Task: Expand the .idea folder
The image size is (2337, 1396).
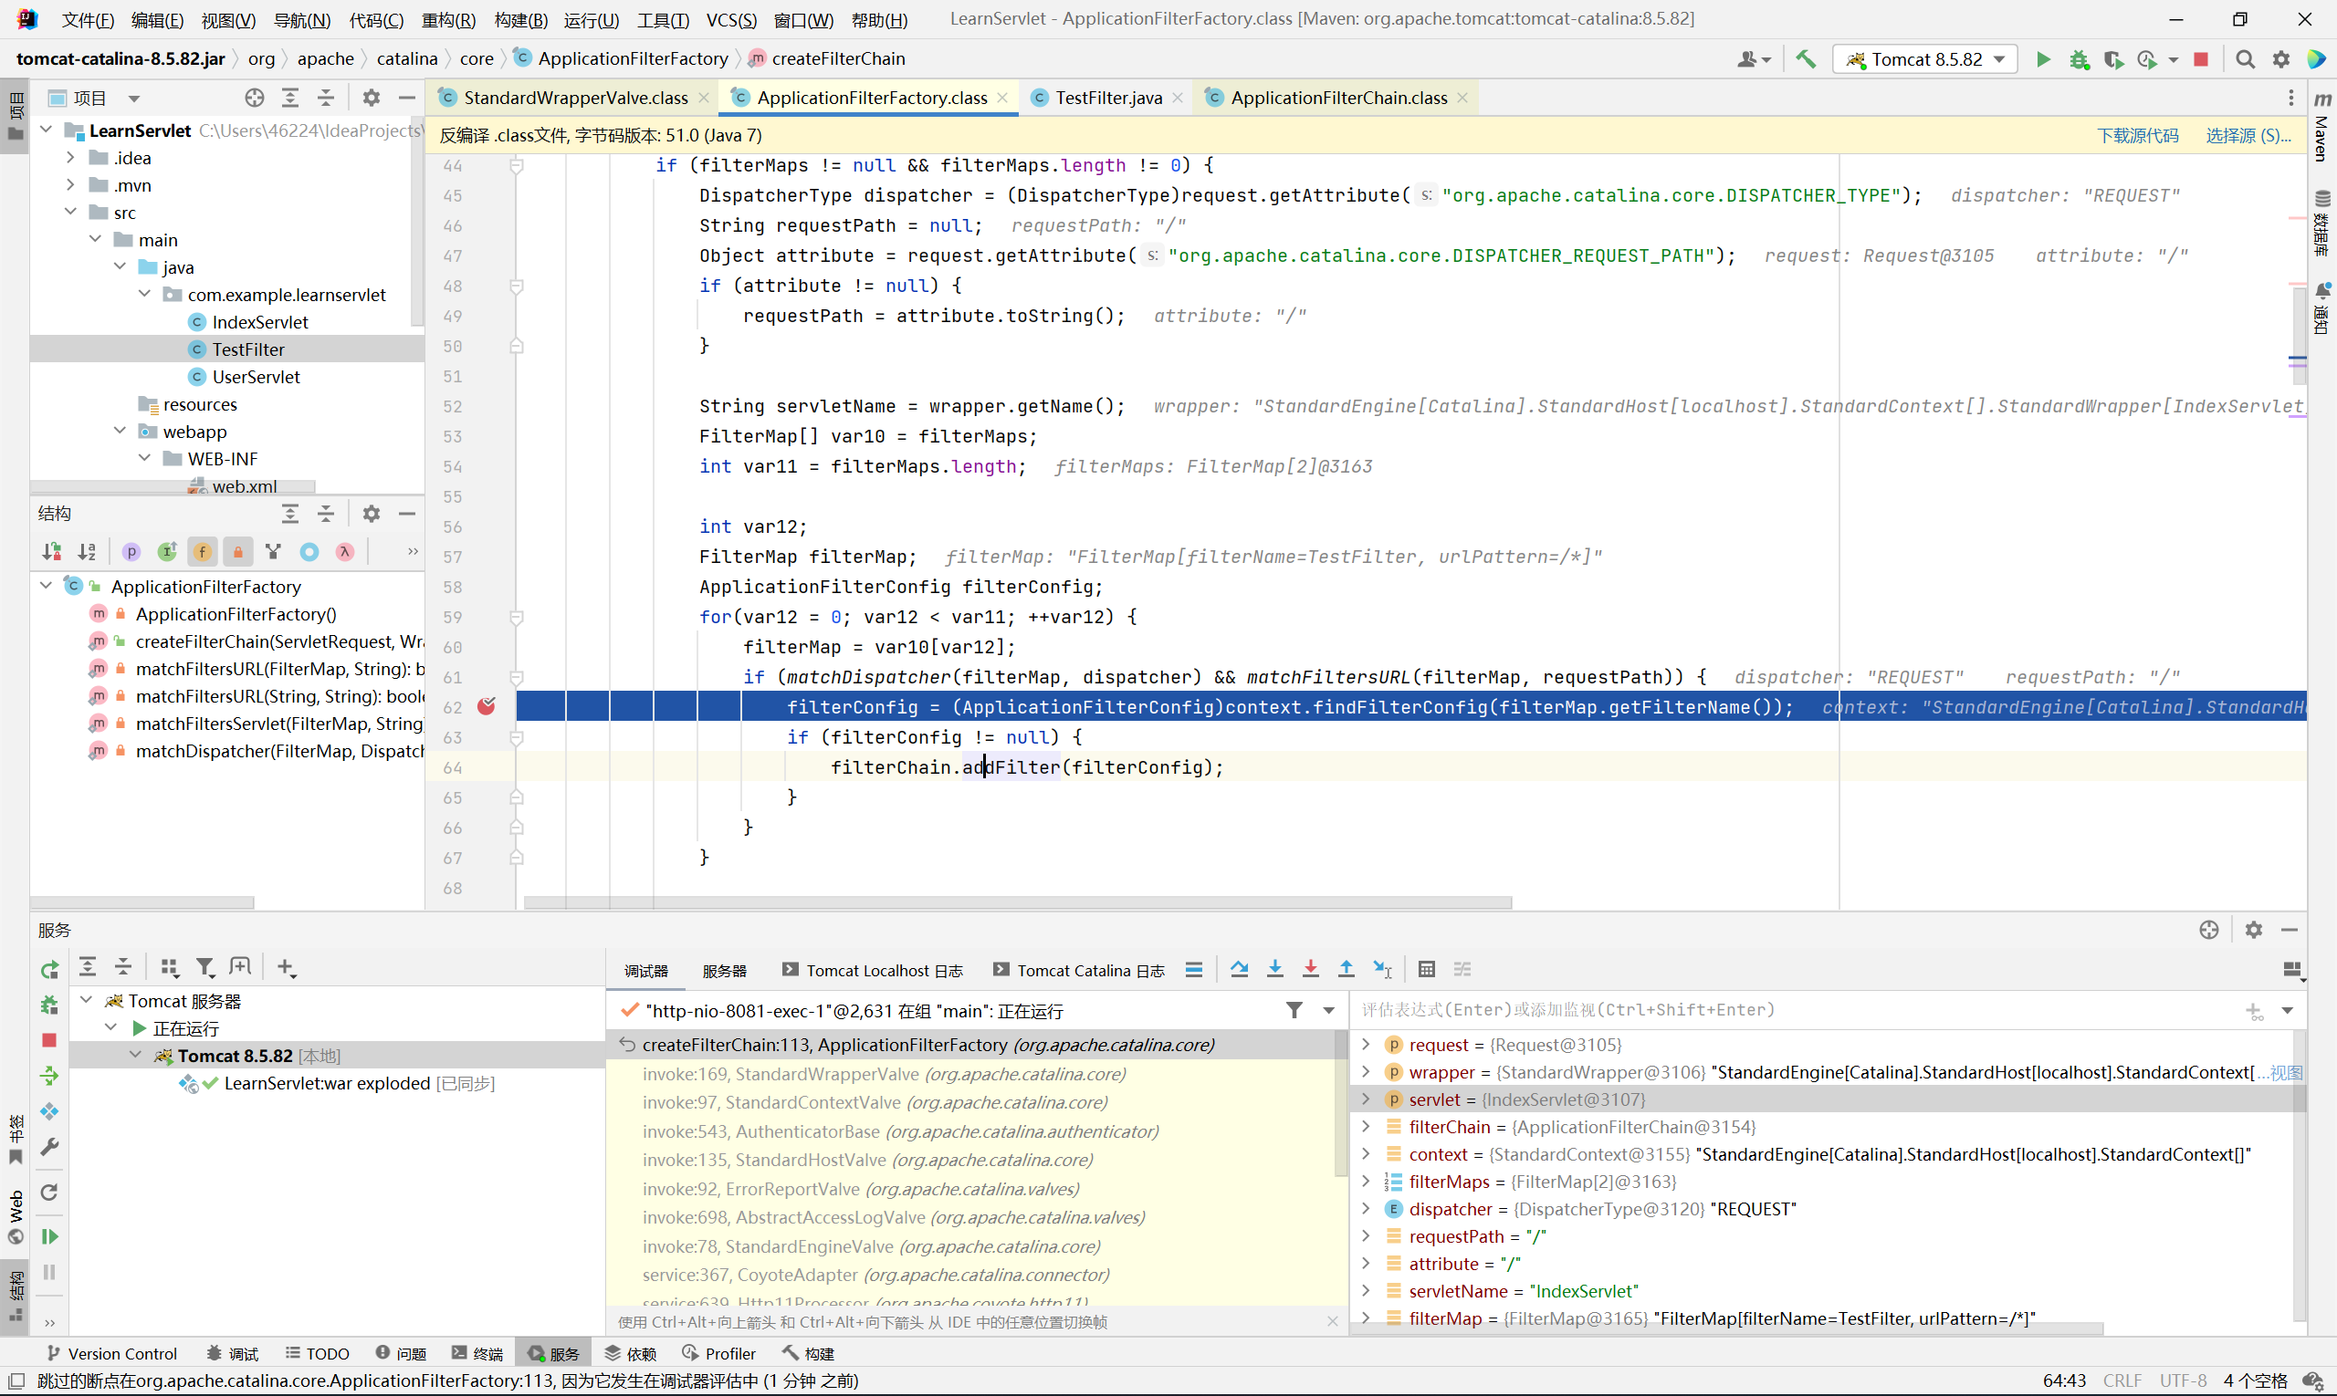Action: (x=70, y=157)
